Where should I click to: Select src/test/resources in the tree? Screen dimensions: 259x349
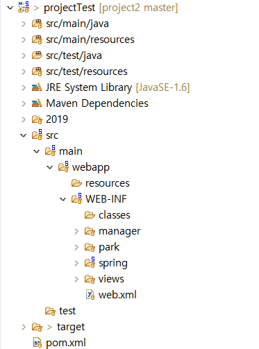(x=87, y=71)
